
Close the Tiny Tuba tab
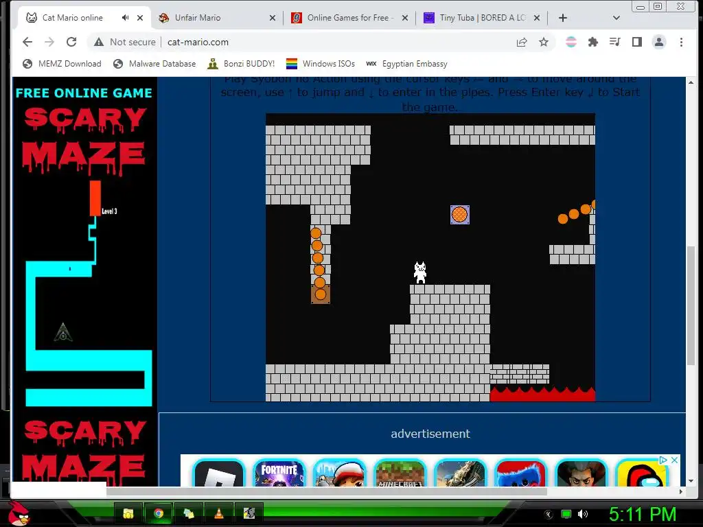pos(537,18)
